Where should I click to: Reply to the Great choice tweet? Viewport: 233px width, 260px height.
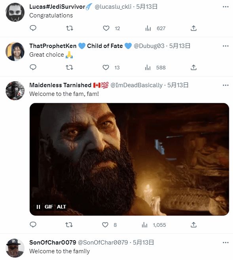[x=33, y=67]
